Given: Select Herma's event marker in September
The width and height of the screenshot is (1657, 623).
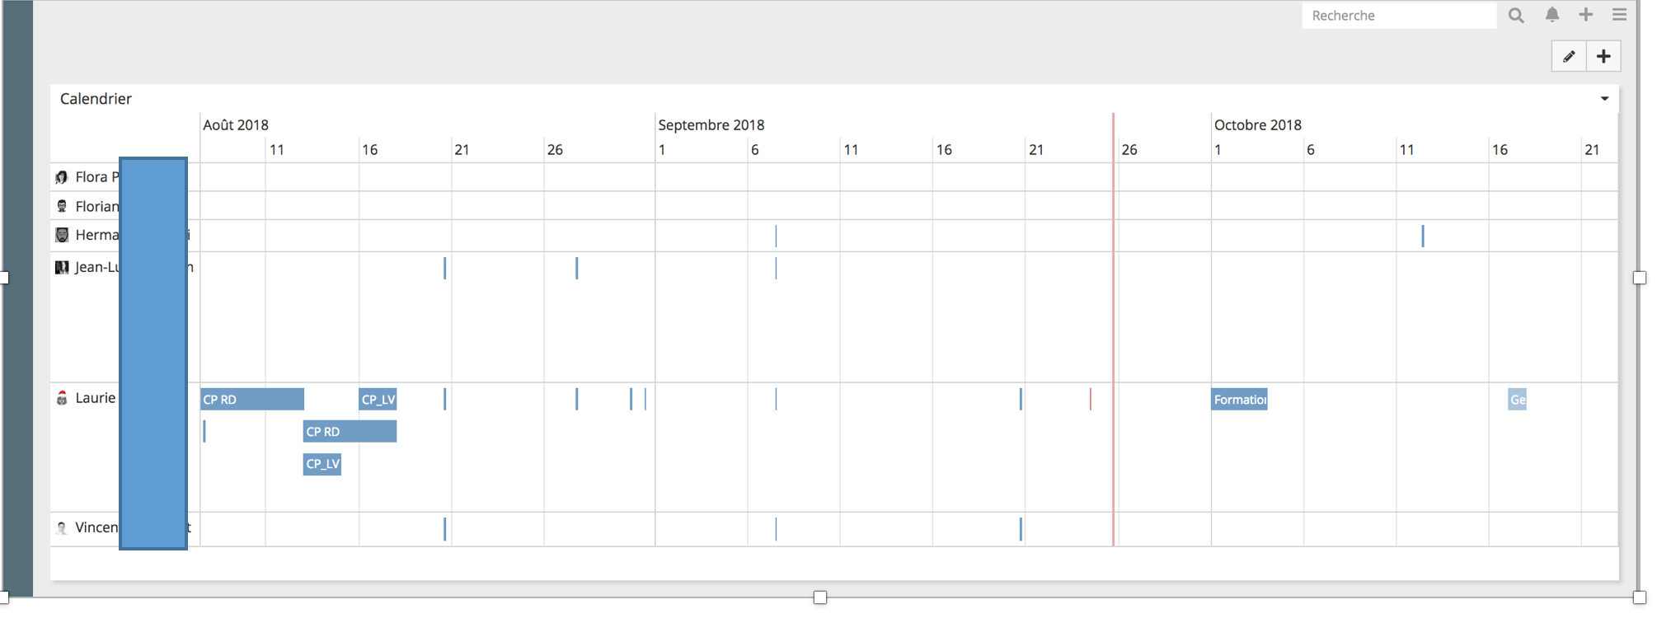Looking at the screenshot, I should tap(776, 236).
